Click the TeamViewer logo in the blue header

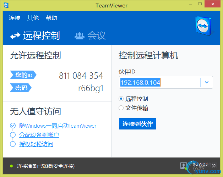tap(203, 26)
